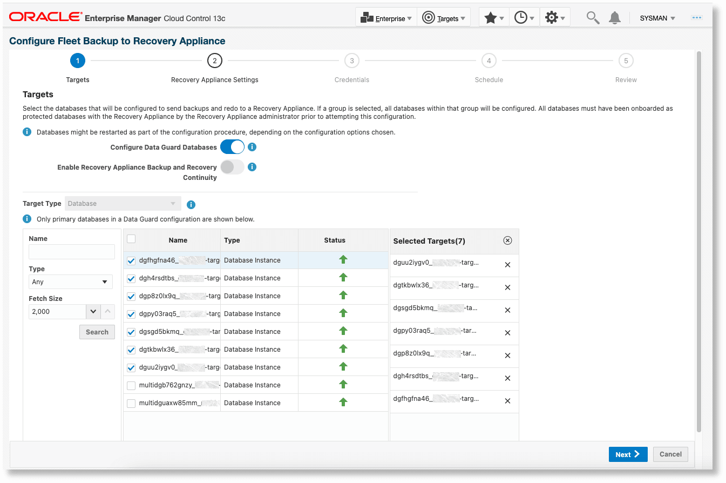The image size is (726, 483).
Task: Click the Next button
Action: click(x=628, y=454)
